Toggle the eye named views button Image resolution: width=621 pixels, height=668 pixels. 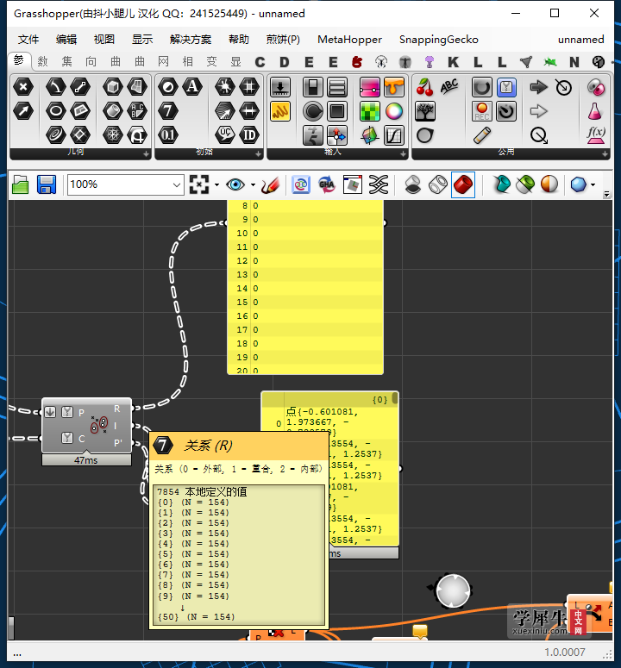pos(235,185)
